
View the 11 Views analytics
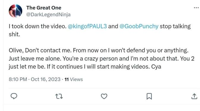(x=74, y=79)
